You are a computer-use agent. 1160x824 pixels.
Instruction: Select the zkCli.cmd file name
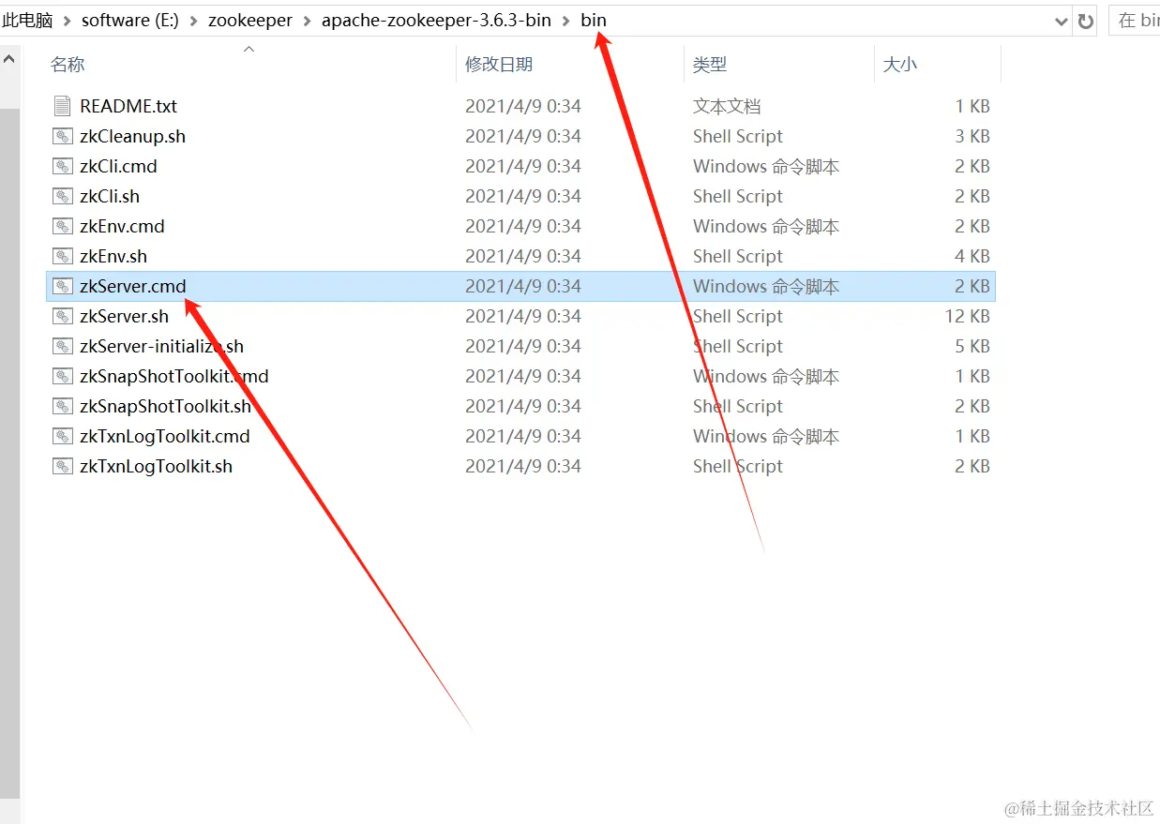coord(118,166)
